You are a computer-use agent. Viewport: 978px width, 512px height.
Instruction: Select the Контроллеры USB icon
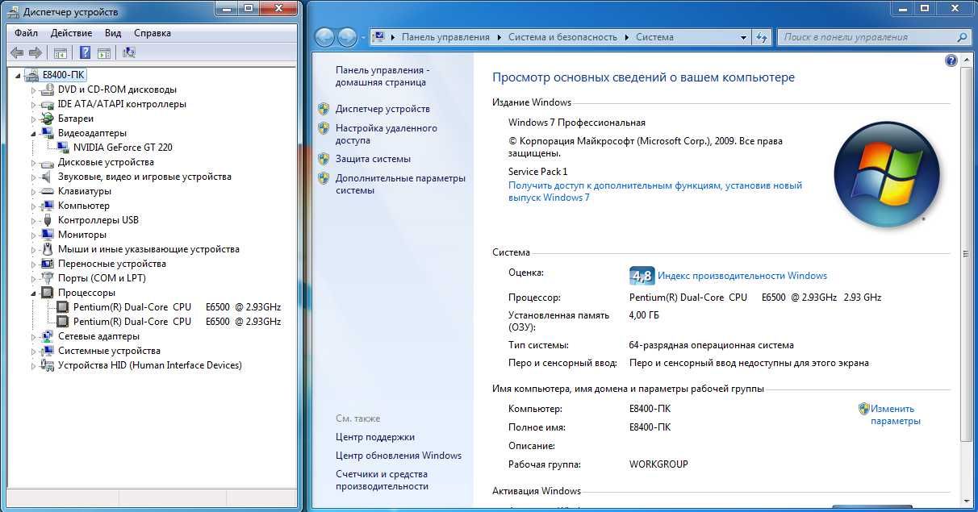click(48, 220)
